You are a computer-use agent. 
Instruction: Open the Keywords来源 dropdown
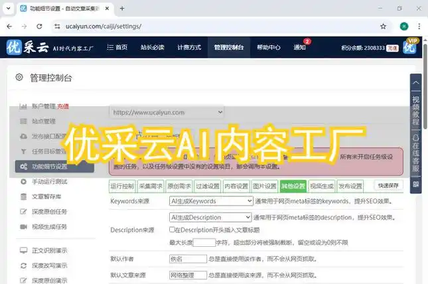(211, 201)
